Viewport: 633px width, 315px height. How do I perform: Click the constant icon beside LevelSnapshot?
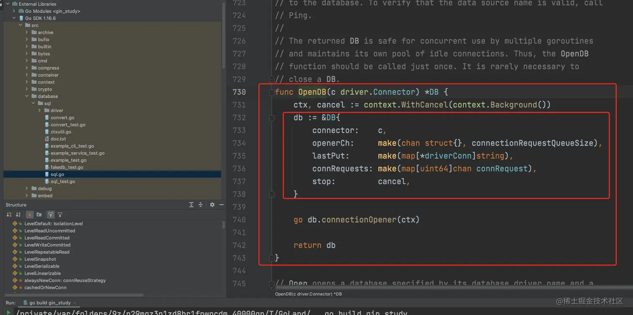[15, 259]
